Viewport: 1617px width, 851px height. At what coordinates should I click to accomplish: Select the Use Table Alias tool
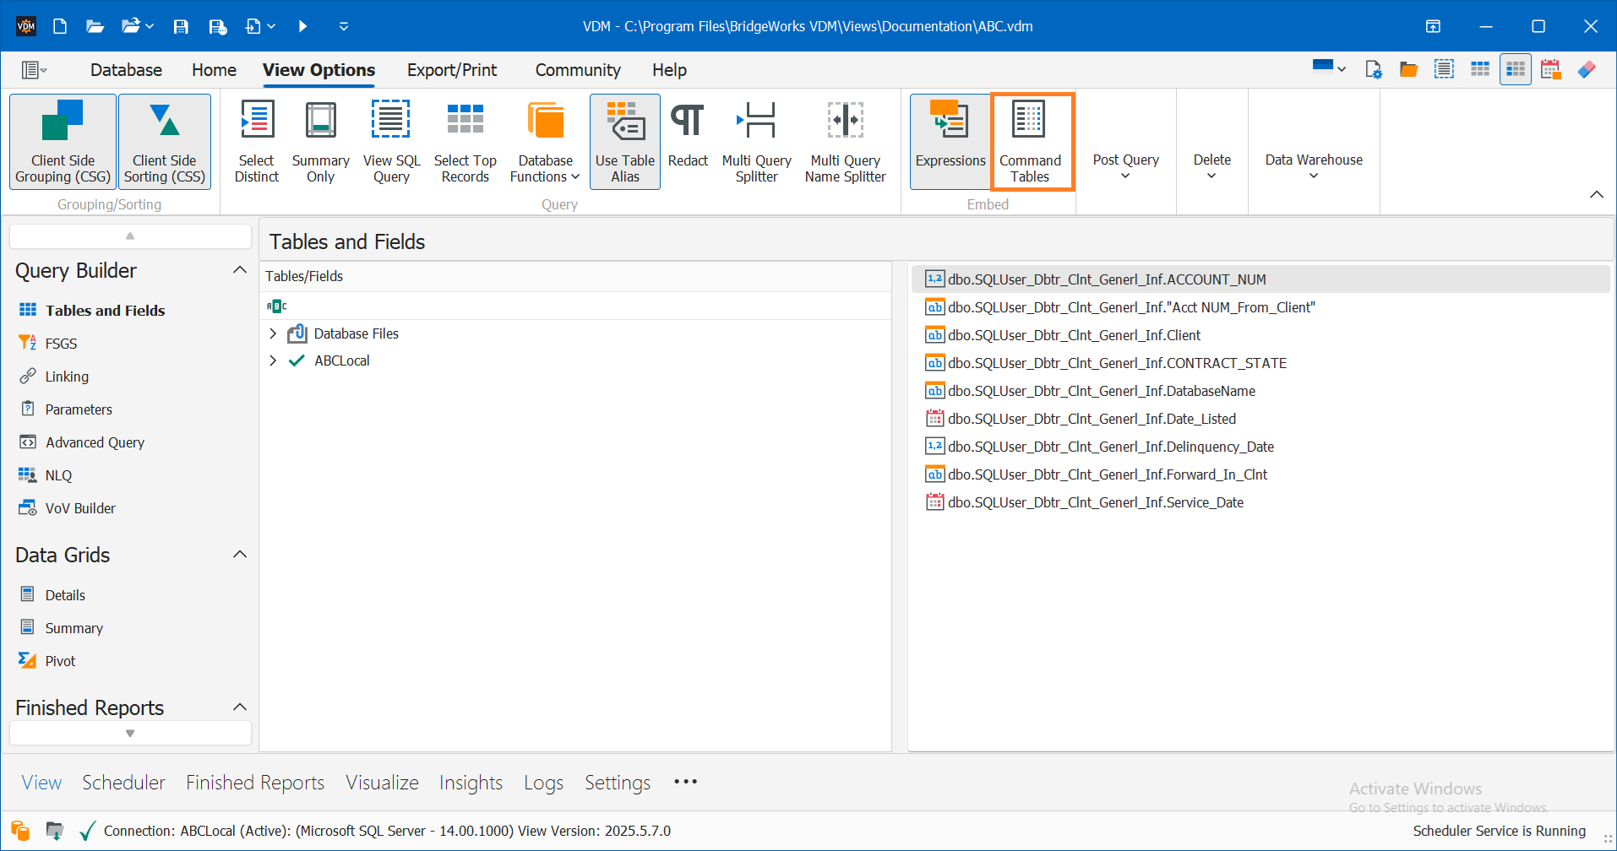click(x=624, y=141)
